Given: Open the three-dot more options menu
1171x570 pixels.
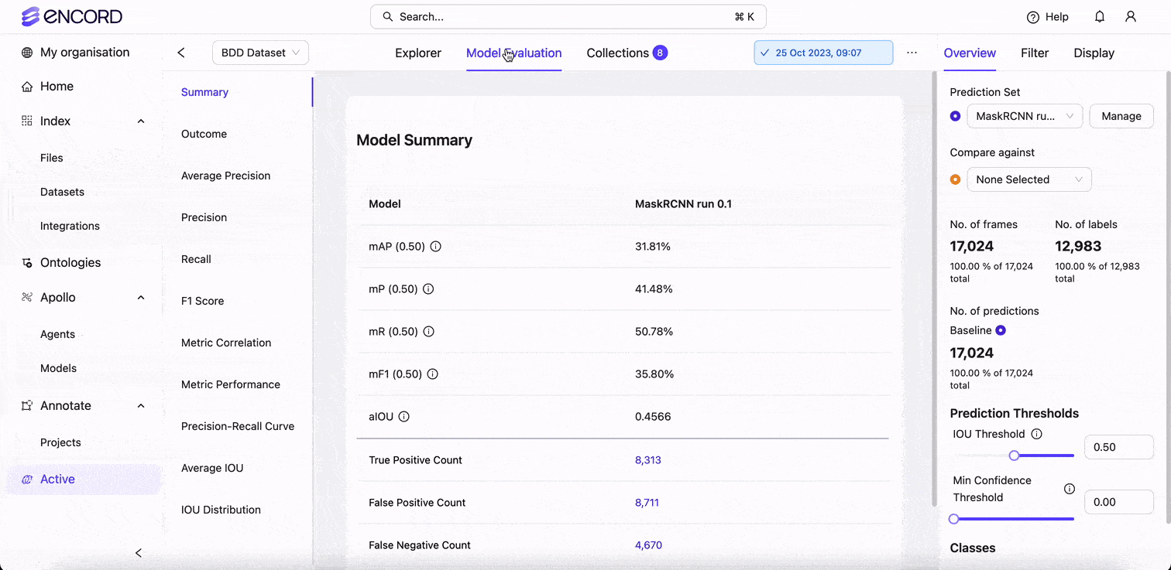Looking at the screenshot, I should [912, 53].
